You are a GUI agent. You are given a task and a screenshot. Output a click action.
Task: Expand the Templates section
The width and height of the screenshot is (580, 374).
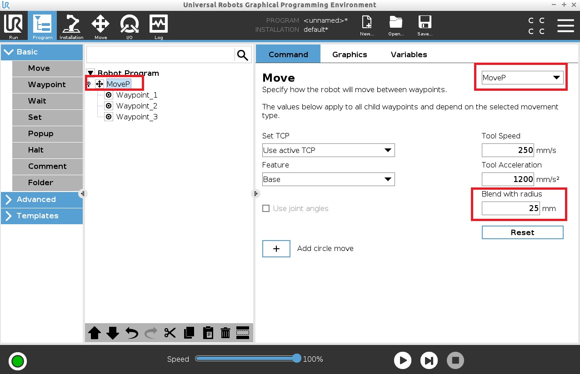(x=41, y=216)
